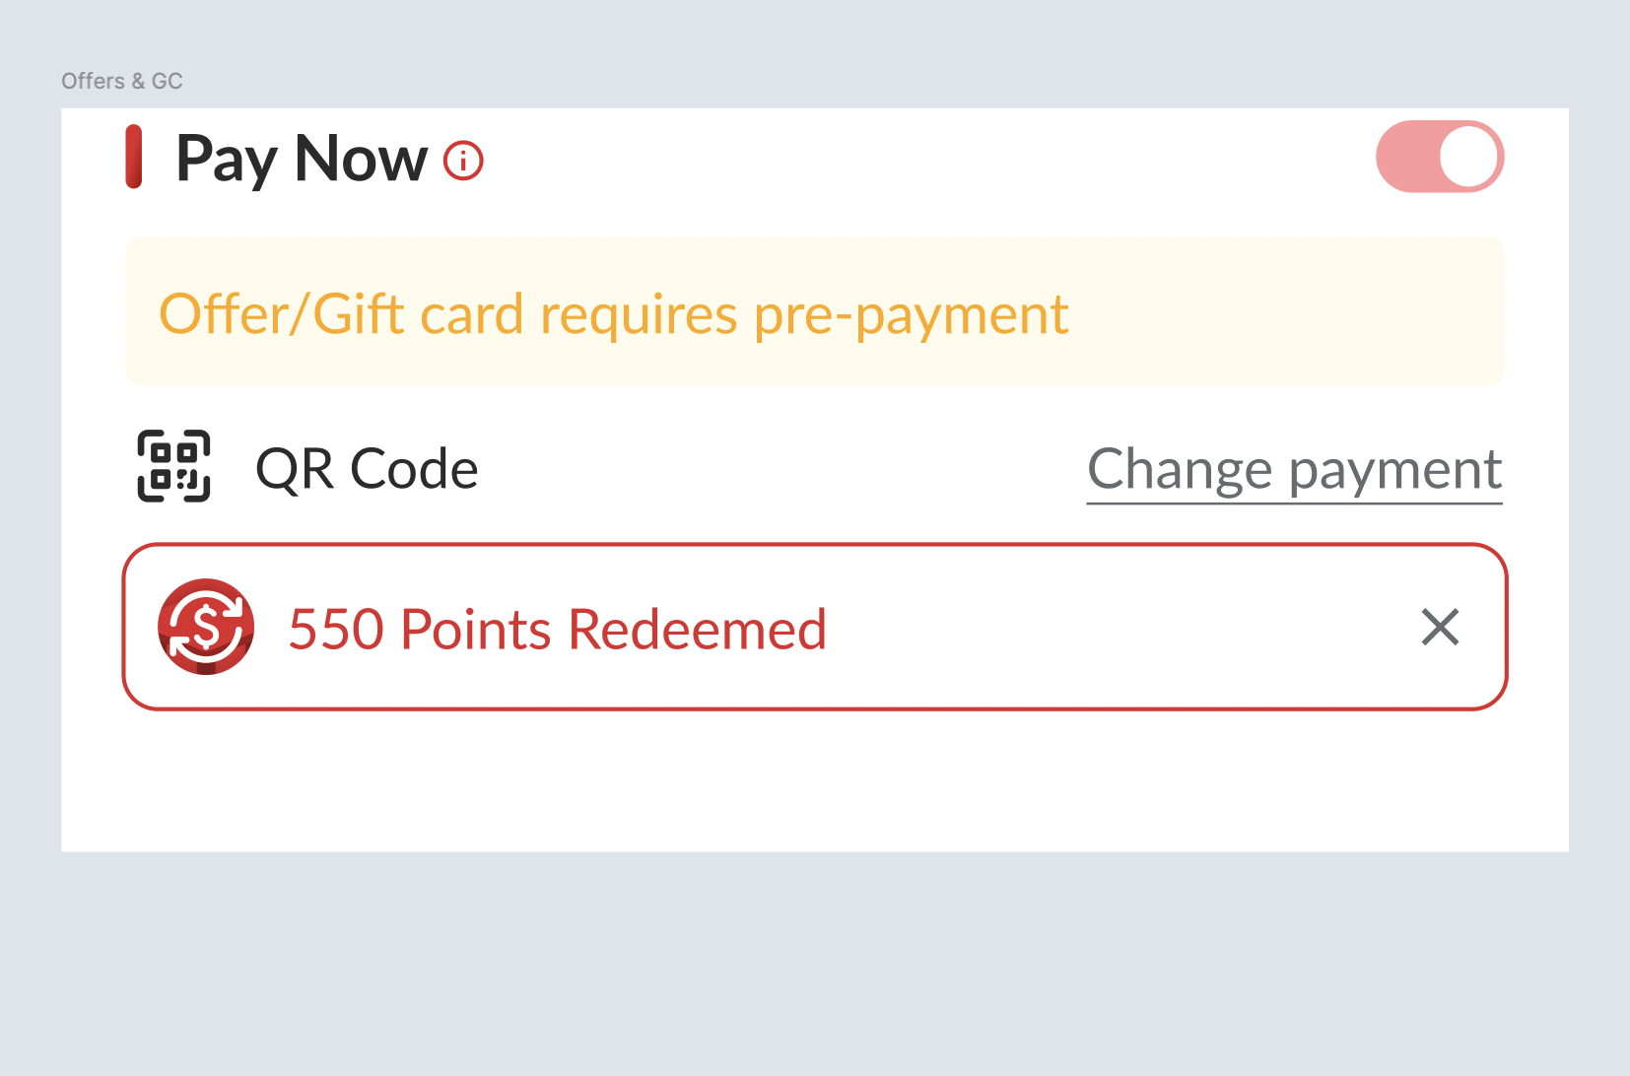Click the white knob of the Pay Now switch
1630x1076 pixels.
coord(1469,157)
